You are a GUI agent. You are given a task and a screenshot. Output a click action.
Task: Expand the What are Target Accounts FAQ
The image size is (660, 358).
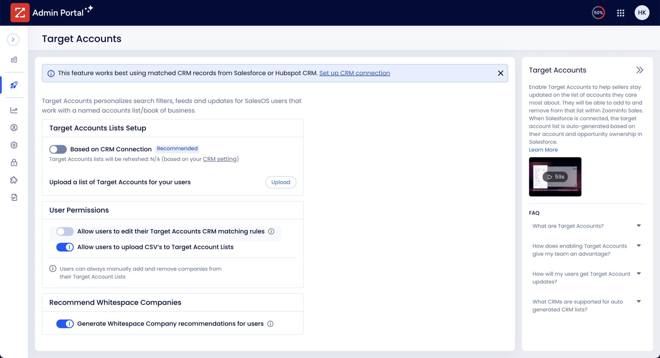[639, 225]
